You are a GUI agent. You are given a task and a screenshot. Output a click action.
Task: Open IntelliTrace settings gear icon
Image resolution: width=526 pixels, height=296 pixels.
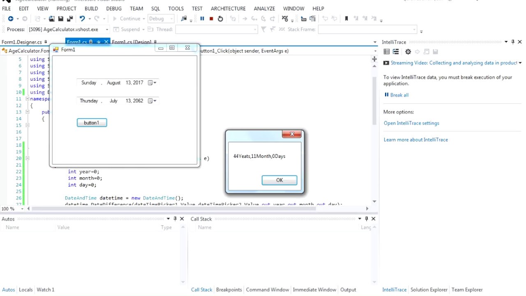point(408,51)
